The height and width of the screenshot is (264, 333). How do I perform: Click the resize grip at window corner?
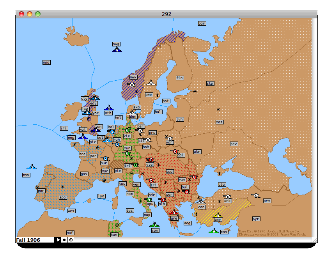[x=315, y=240]
